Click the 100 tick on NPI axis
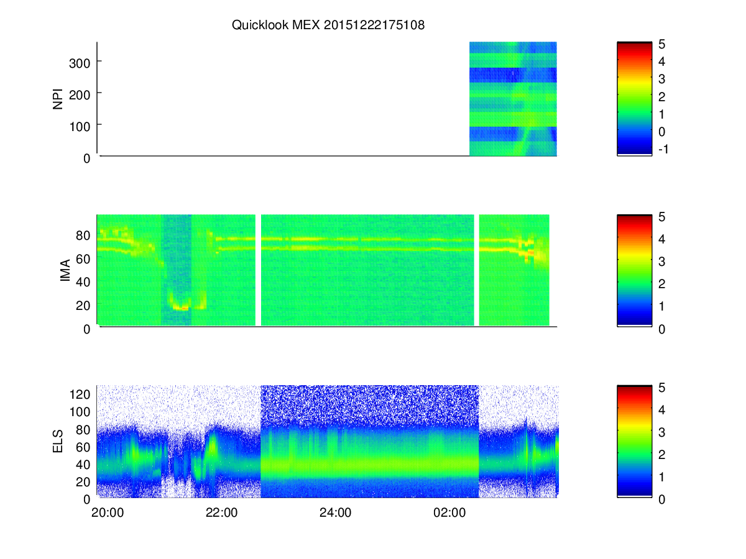 coord(80,125)
